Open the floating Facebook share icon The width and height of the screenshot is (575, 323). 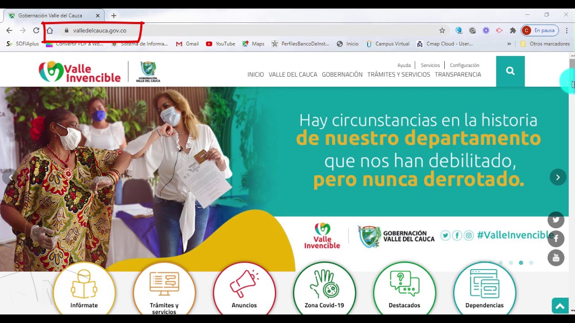[x=556, y=239]
